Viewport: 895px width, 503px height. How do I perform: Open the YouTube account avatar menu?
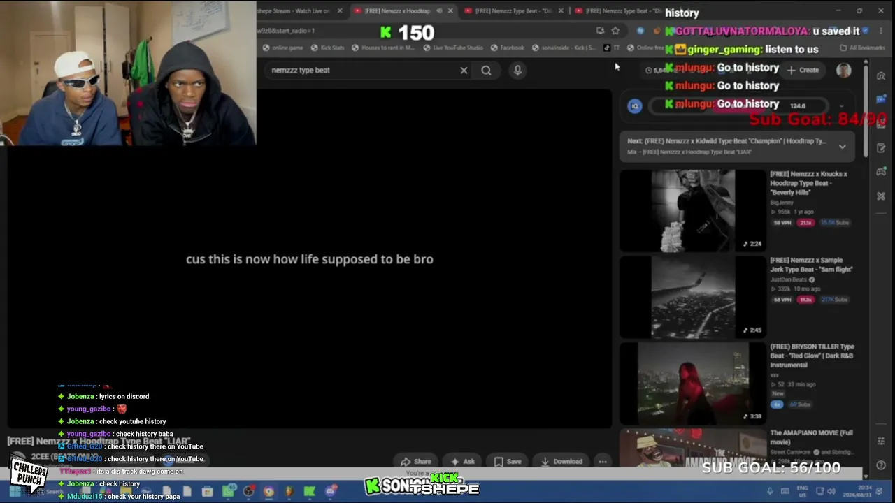(844, 70)
